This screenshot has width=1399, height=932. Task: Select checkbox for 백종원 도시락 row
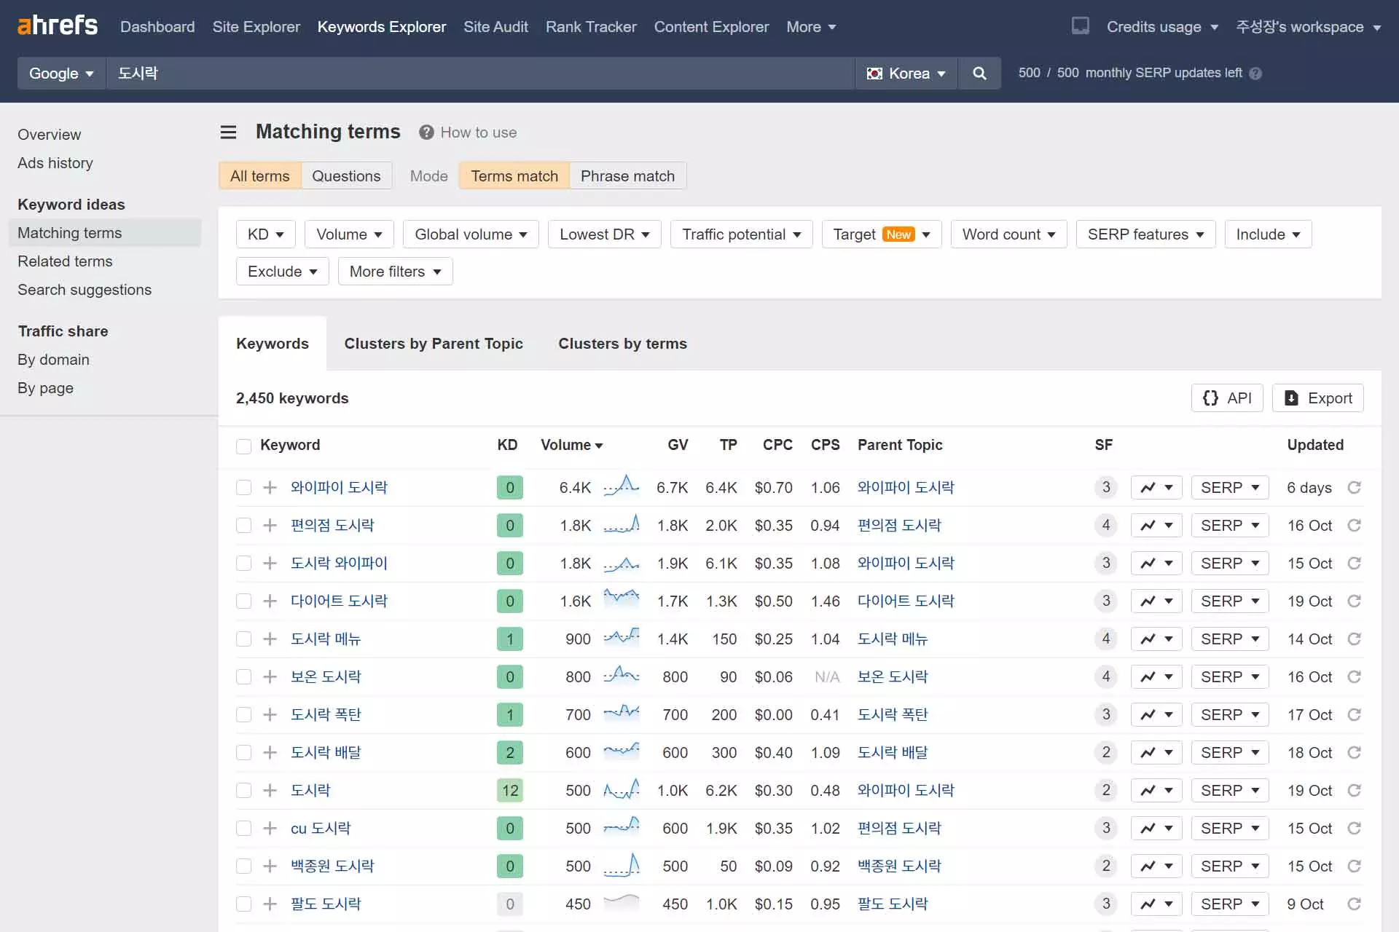coord(243,866)
